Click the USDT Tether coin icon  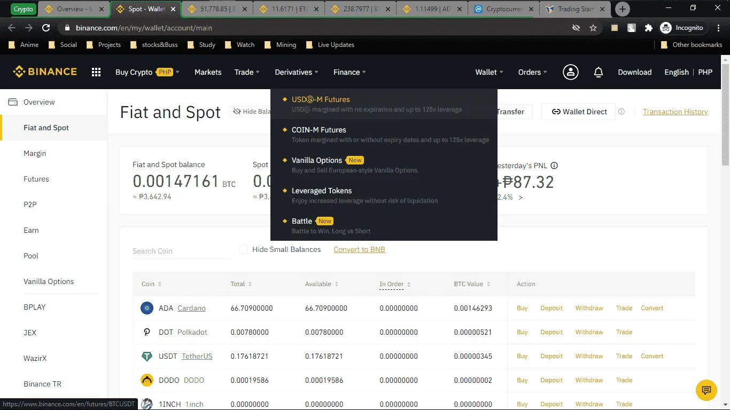click(x=147, y=356)
